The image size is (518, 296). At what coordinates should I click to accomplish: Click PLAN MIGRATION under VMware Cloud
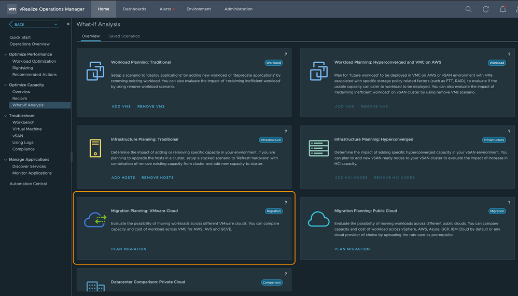click(x=129, y=249)
